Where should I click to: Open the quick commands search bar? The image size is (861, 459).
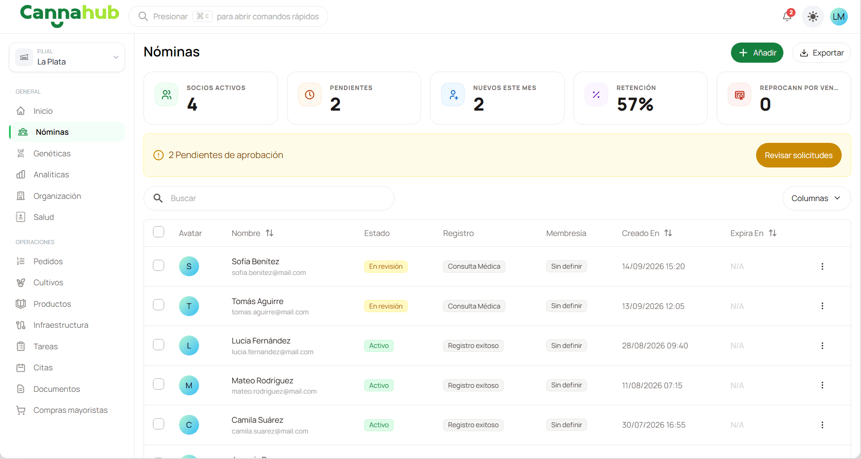click(228, 17)
